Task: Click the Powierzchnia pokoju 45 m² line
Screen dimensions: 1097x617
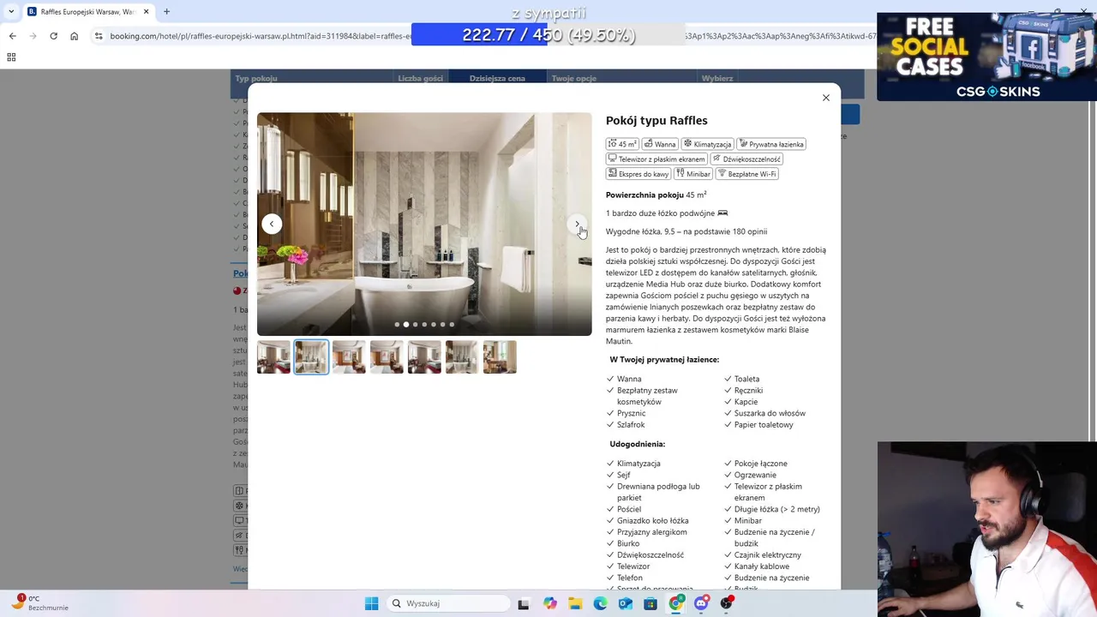Action: [x=656, y=195]
